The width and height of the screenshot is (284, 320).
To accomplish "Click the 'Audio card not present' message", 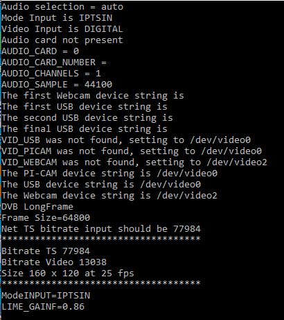I will [x=62, y=40].
